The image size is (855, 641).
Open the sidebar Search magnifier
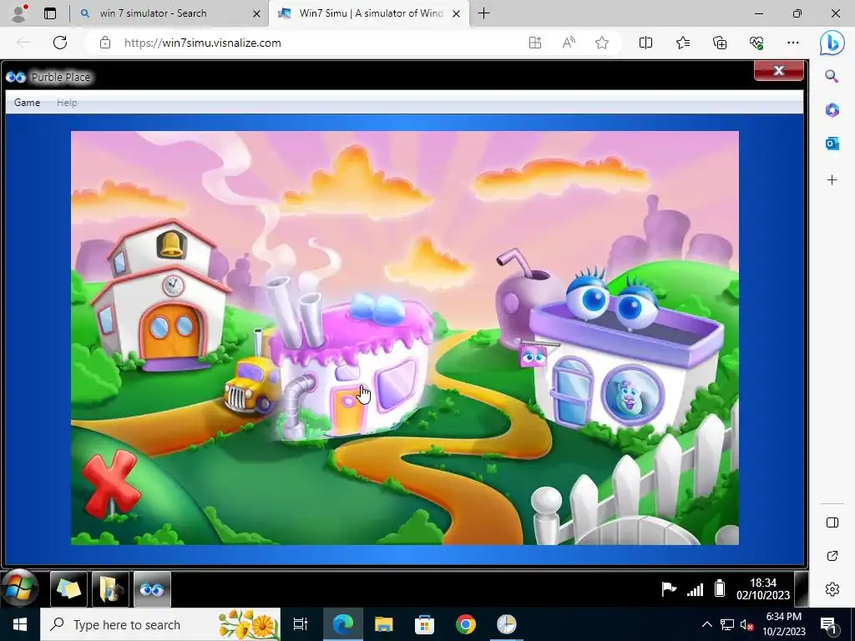point(832,76)
